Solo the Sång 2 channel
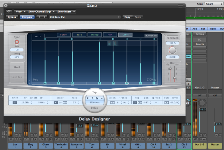This screenshot has width=224, height=150. coord(35,135)
